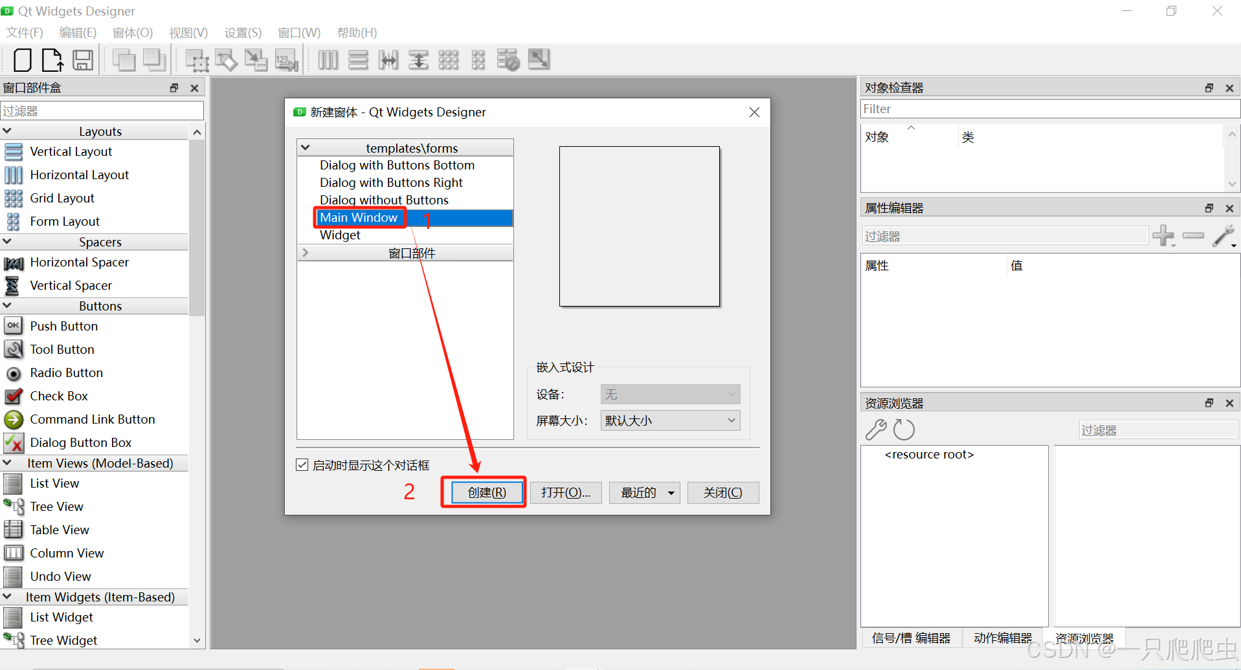Click the Save floppy disk icon
This screenshot has width=1241, height=670.
coord(82,60)
